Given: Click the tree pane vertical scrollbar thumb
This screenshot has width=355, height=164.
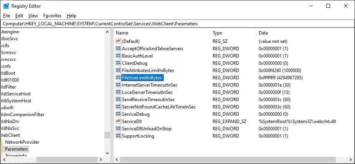Looking at the screenshot, I should [107, 135].
